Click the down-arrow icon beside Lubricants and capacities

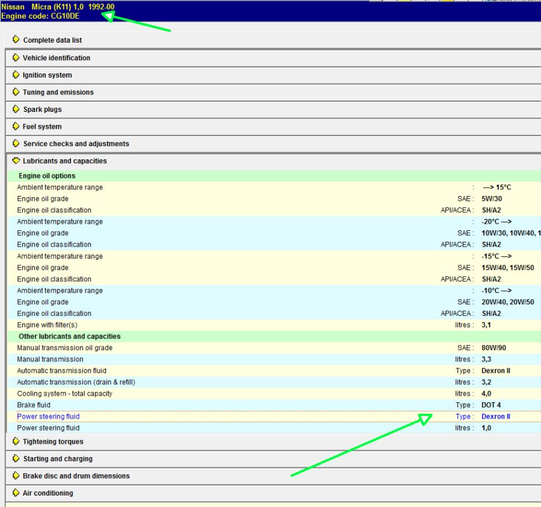pos(16,161)
